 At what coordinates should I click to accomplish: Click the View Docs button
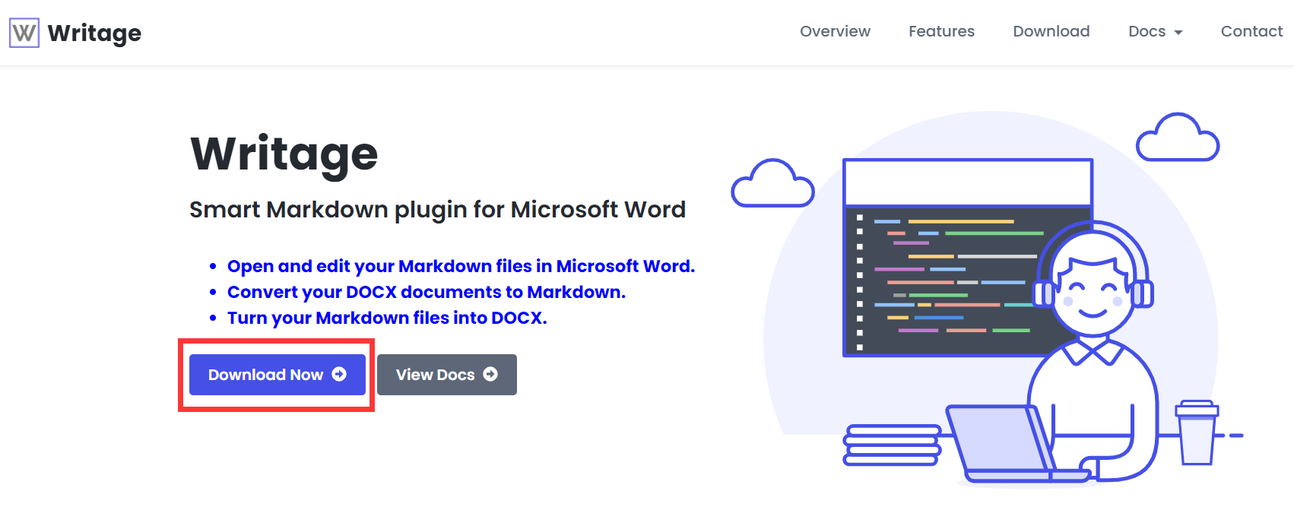[x=447, y=375]
